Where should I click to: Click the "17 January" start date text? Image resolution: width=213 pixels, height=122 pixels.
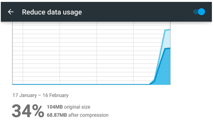tap(24, 95)
